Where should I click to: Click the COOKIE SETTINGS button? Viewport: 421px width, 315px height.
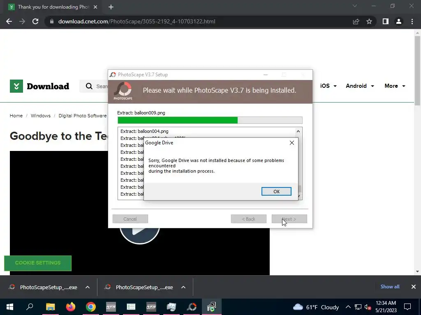click(38, 263)
